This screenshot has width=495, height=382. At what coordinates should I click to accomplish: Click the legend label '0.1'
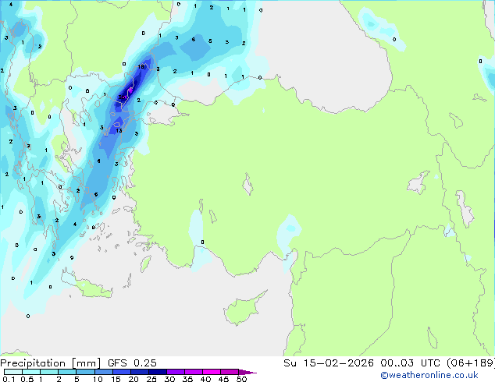pos(9,379)
